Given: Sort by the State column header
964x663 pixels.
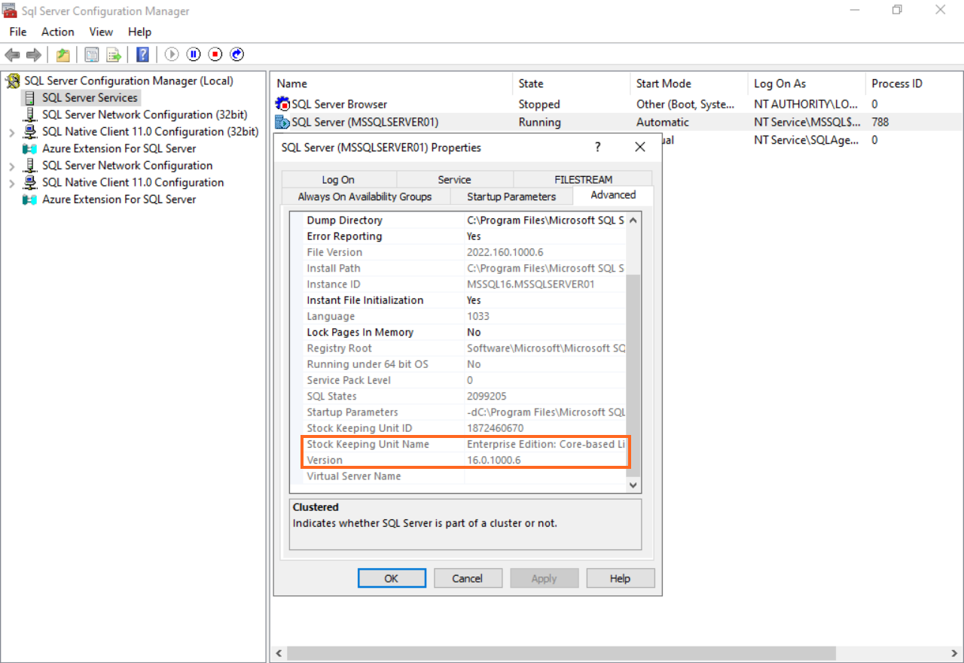Looking at the screenshot, I should 571,84.
